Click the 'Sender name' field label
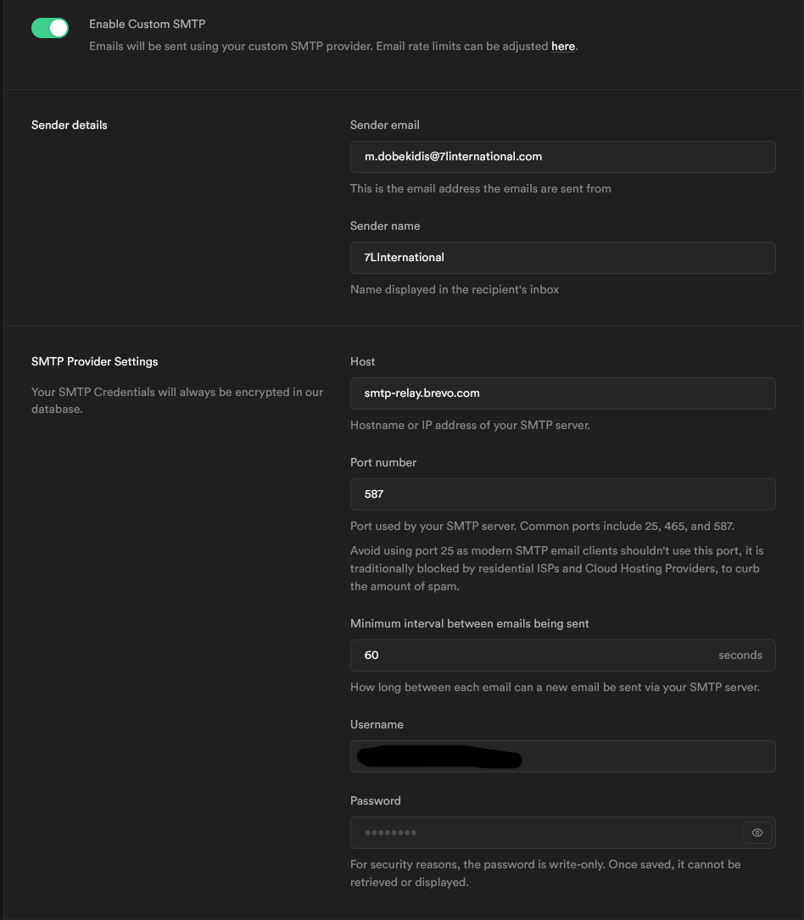Viewport: 804px width, 920px height. pyautogui.click(x=385, y=226)
